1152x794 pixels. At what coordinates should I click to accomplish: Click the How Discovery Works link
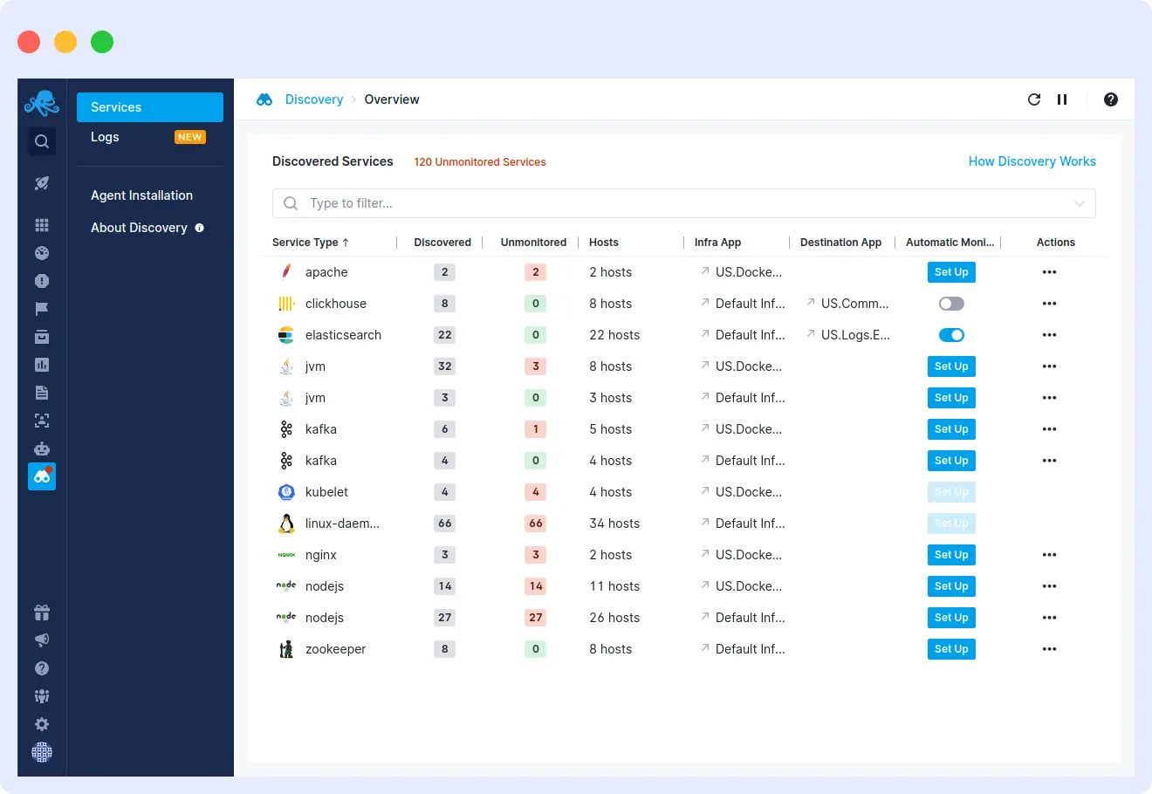[1032, 161]
